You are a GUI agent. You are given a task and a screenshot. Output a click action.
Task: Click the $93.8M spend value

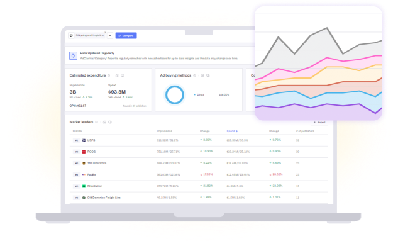117,92
